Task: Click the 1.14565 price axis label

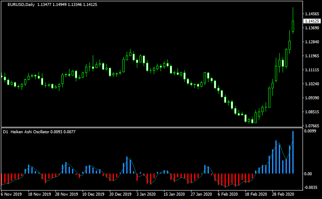Action: pyautogui.click(x=311, y=14)
